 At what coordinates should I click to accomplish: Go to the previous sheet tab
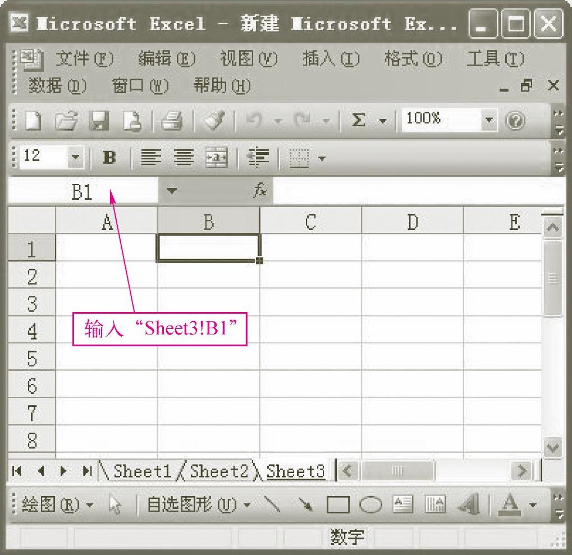41,471
